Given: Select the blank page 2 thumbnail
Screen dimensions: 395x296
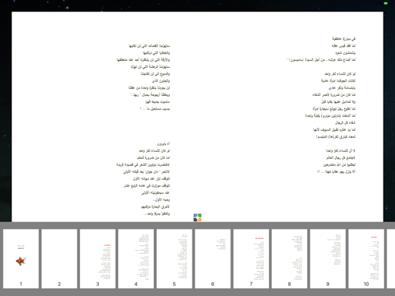Looking at the screenshot, I should pos(59,259).
